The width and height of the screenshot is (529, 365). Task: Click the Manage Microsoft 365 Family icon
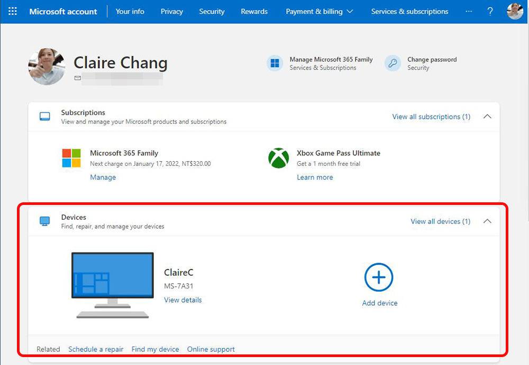pos(275,63)
